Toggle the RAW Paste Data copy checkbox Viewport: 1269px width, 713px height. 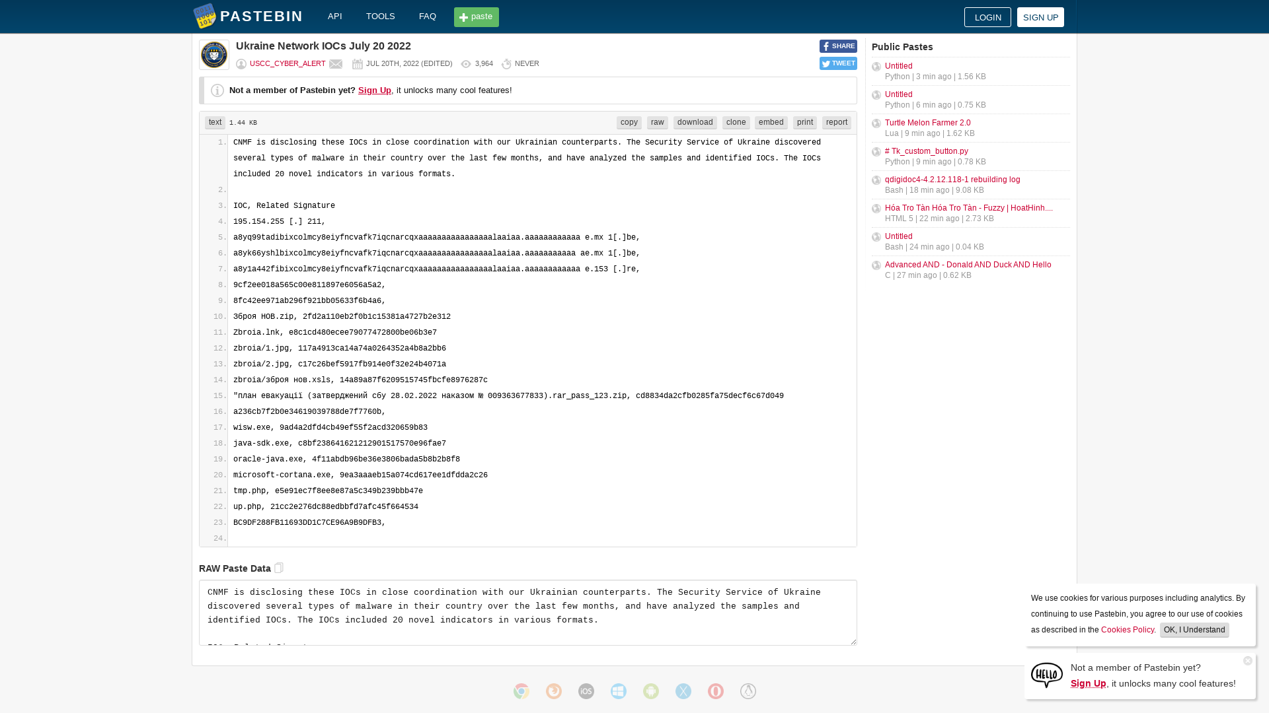tap(278, 567)
